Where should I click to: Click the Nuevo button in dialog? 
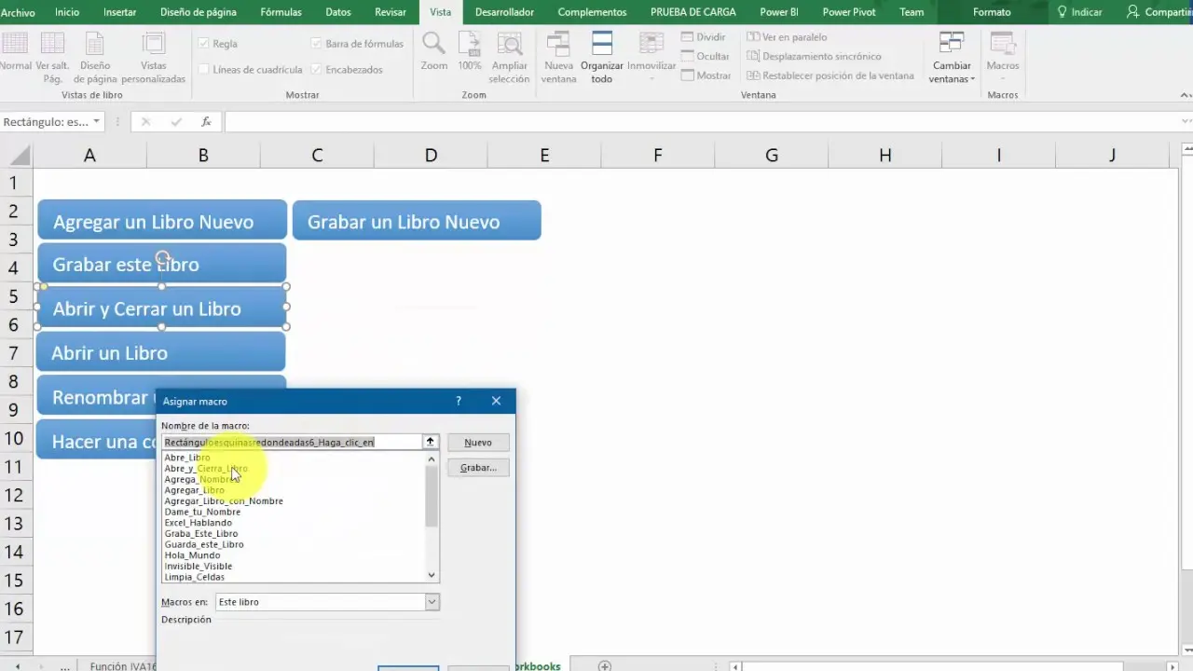pyautogui.click(x=478, y=443)
